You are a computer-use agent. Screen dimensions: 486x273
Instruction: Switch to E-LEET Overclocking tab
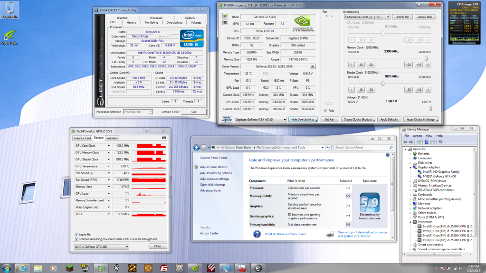click(x=174, y=23)
